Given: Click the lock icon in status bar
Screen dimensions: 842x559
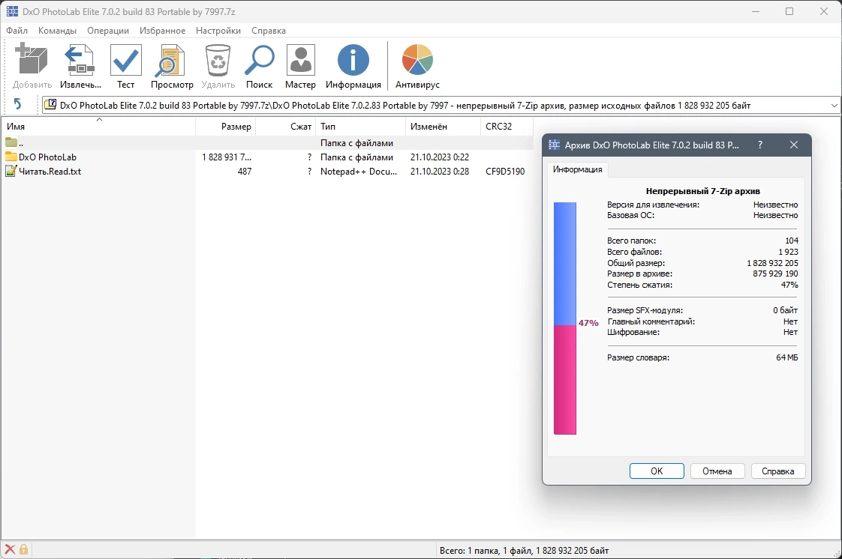Looking at the screenshot, I should point(23,549).
